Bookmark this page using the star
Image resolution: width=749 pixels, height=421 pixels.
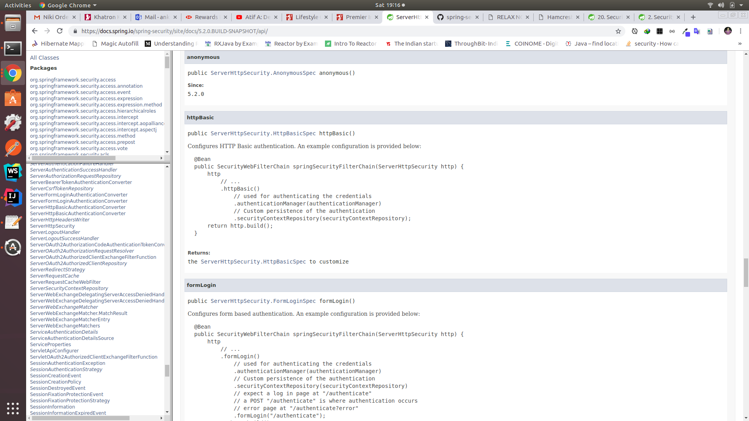(x=618, y=31)
